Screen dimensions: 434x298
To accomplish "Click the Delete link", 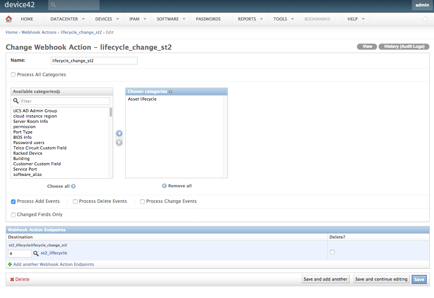I will pos(22,279).
